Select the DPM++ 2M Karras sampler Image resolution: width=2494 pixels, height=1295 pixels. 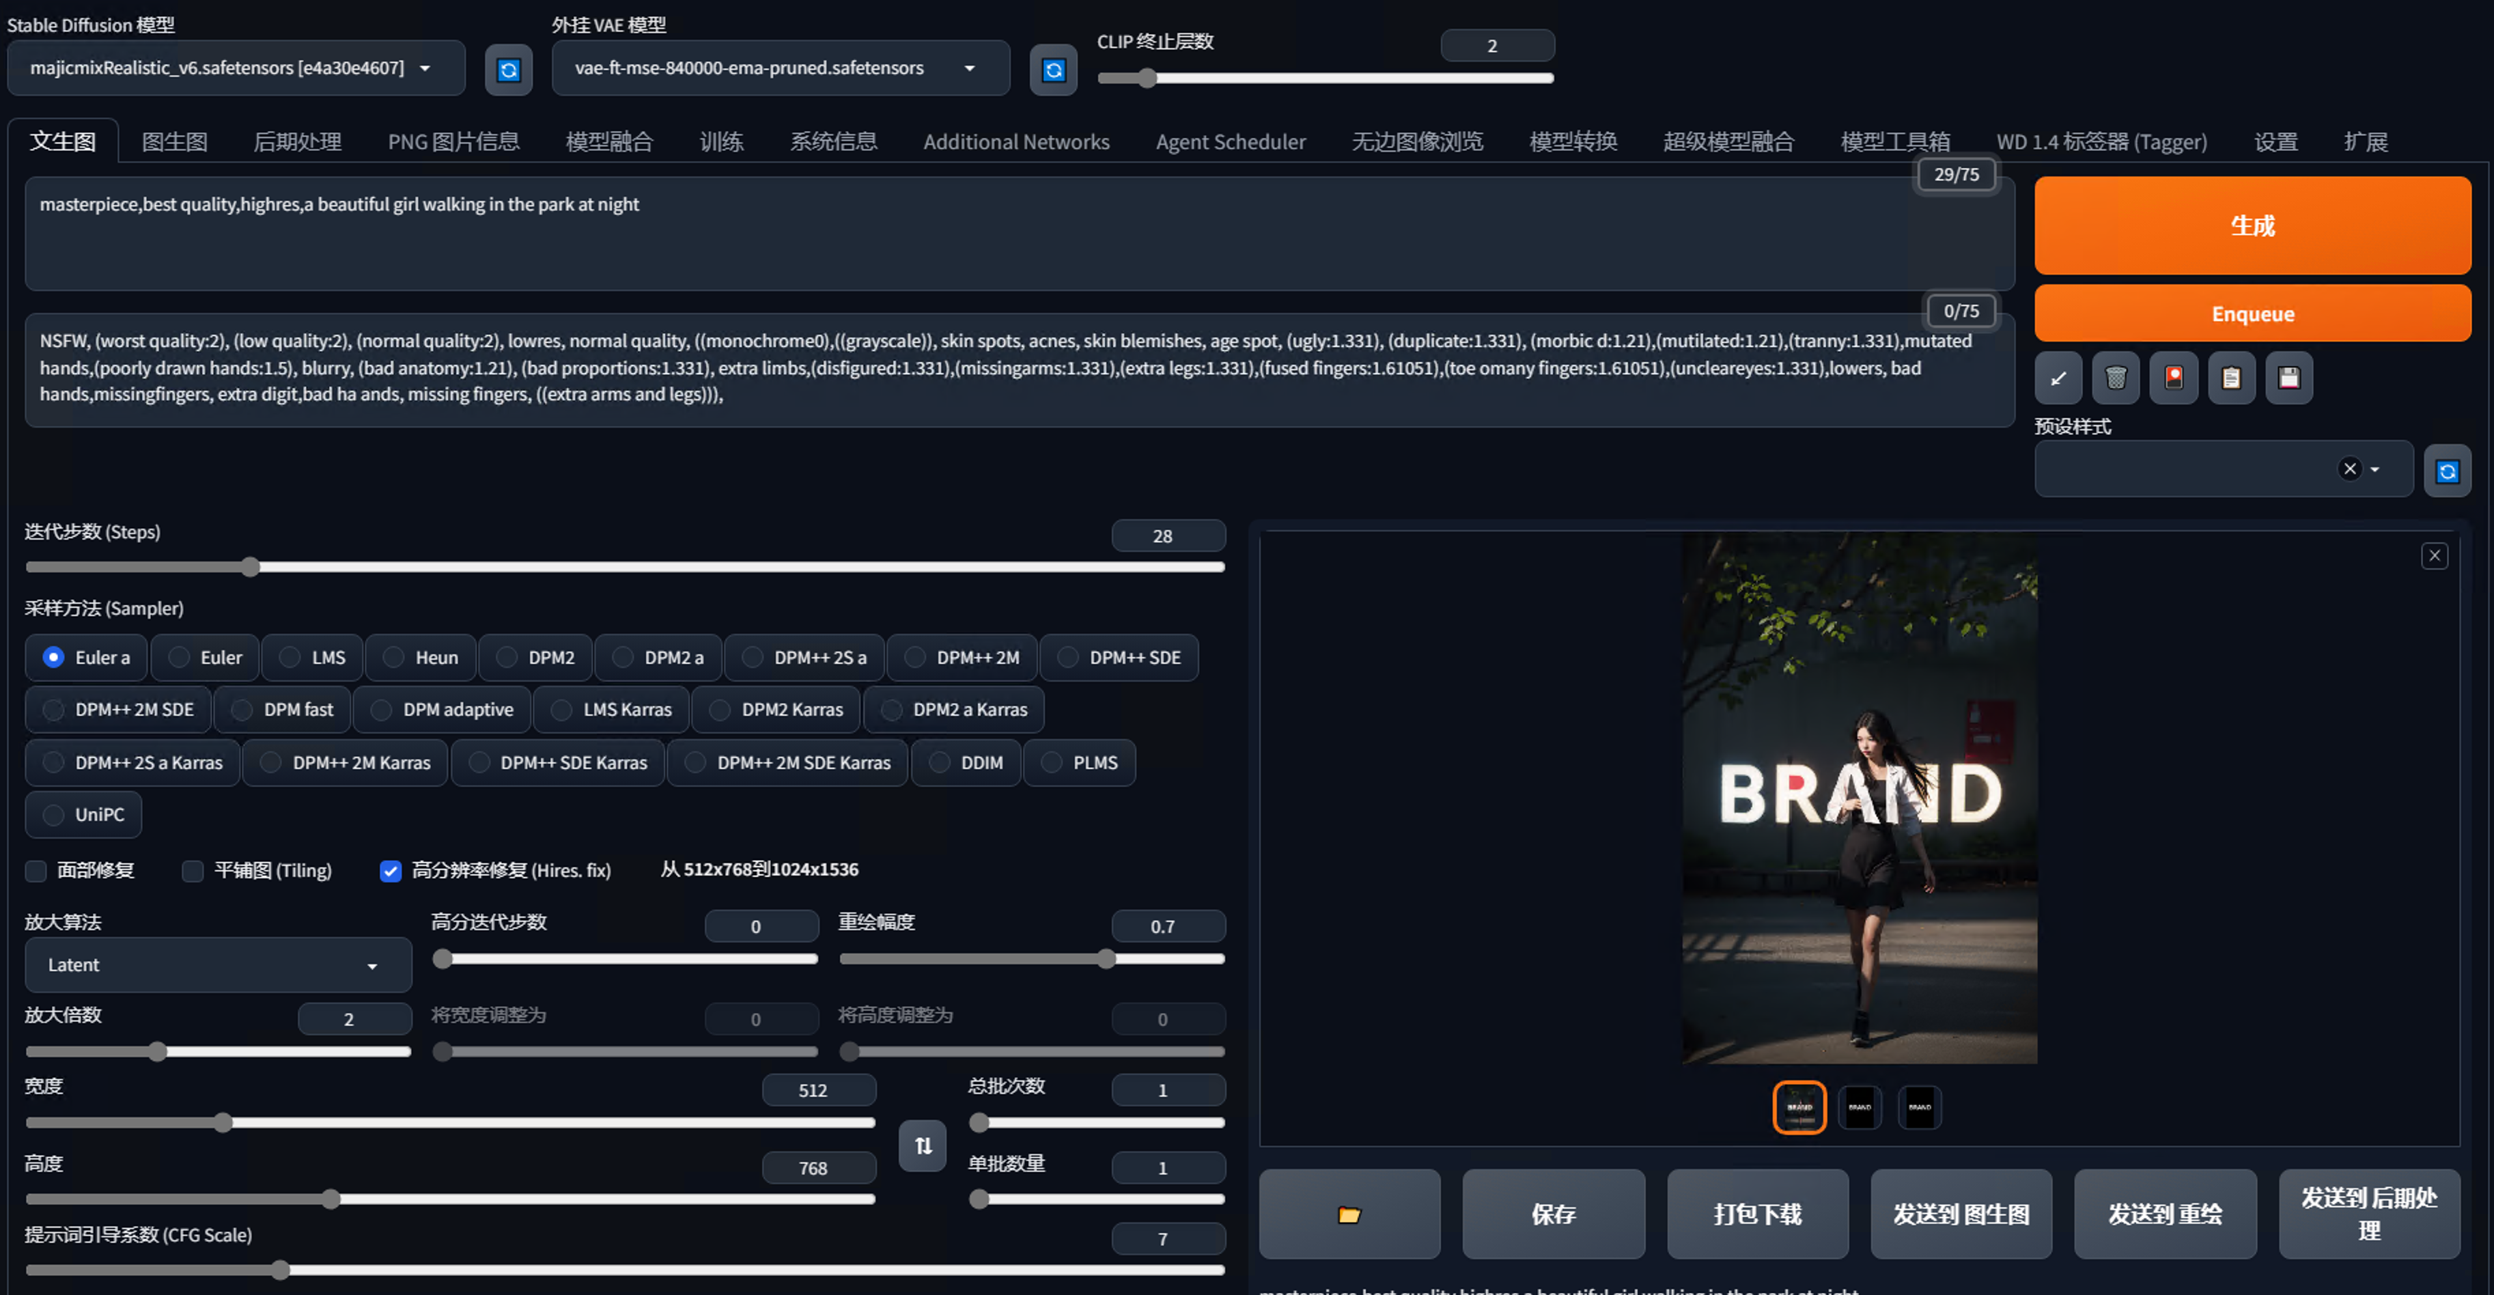click(x=346, y=762)
